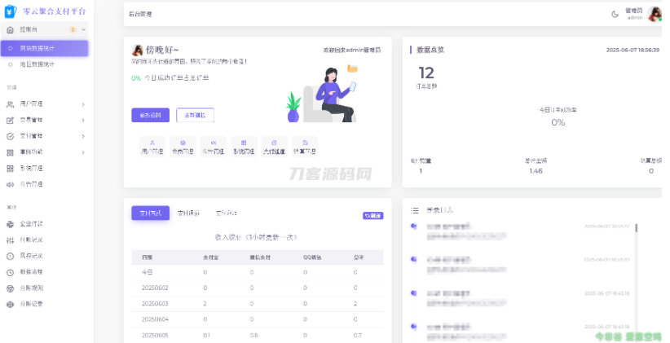Click the admin avatar in top bar
This screenshot has width=670, height=343.
[655, 14]
